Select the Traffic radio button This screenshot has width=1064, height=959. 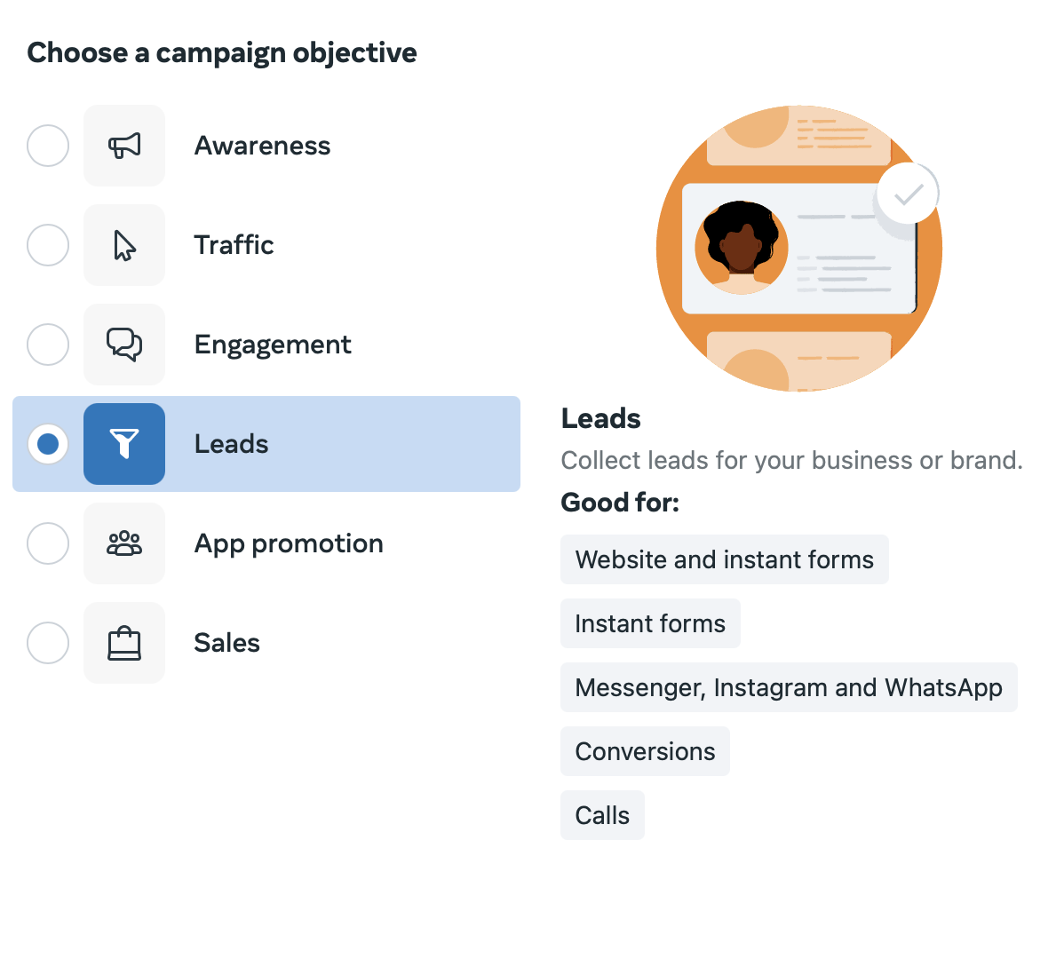(47, 245)
